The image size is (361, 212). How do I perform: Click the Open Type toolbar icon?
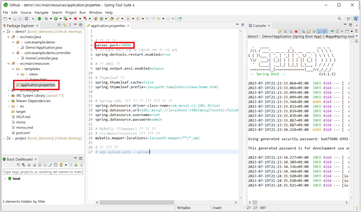coord(112,19)
